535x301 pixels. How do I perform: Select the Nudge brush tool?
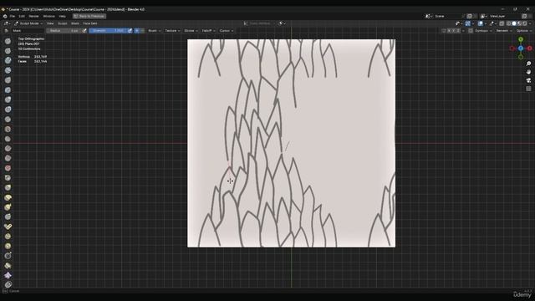coord(8,237)
